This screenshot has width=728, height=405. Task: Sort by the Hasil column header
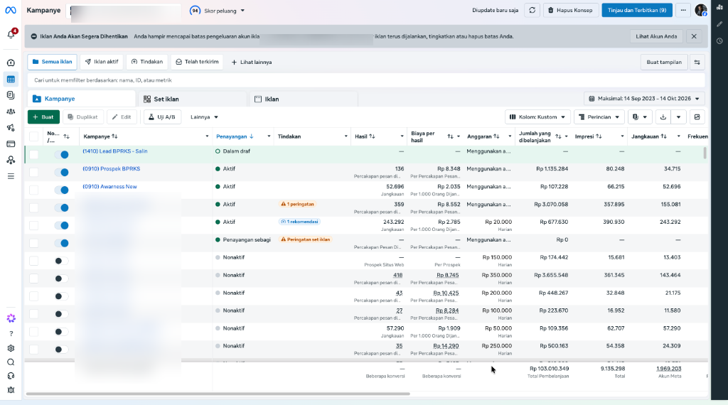(365, 136)
